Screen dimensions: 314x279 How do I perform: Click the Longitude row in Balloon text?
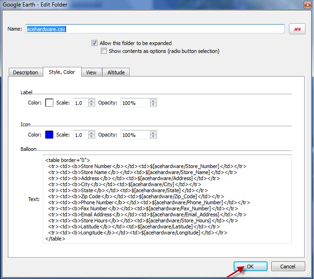click(x=137, y=233)
